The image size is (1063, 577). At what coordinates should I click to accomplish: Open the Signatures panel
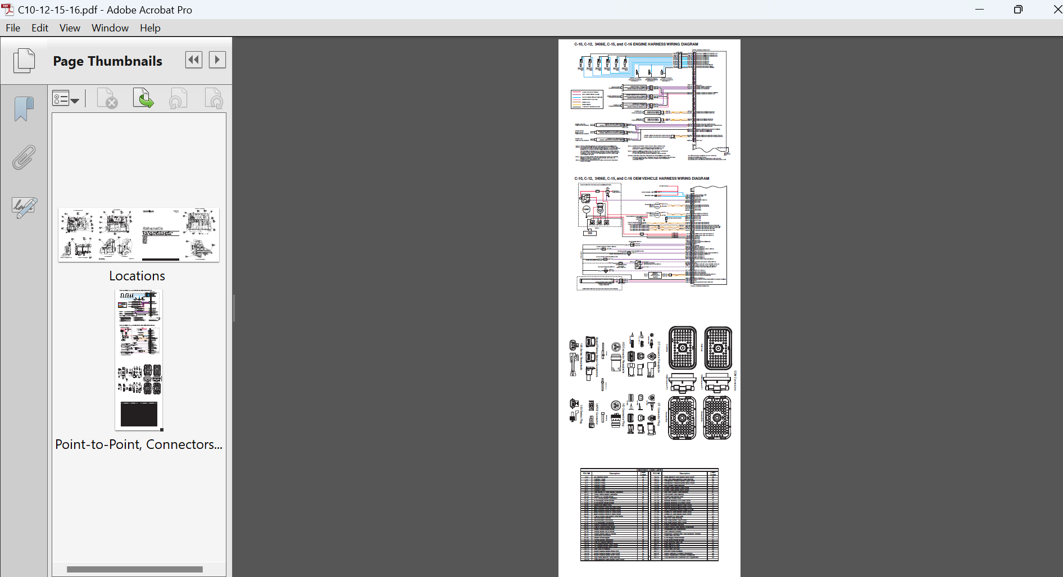point(24,207)
